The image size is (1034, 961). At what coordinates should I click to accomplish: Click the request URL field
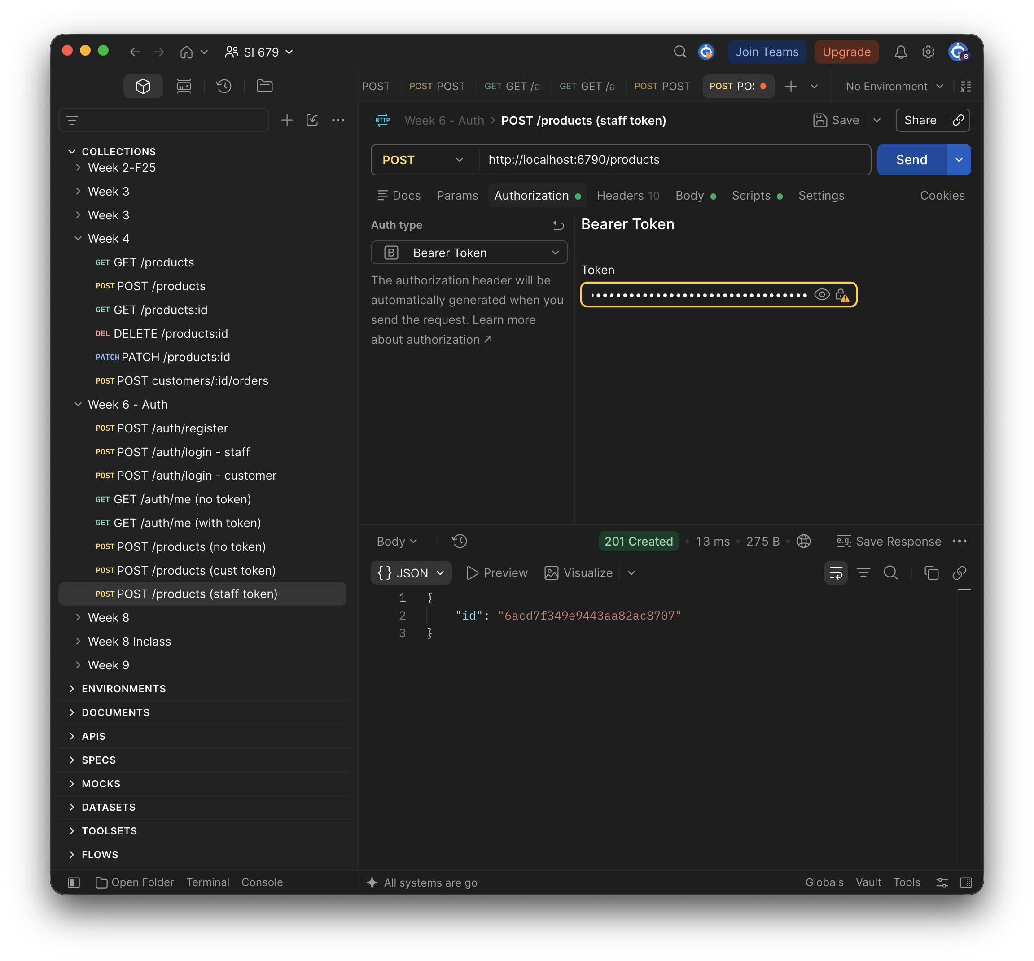tap(674, 160)
